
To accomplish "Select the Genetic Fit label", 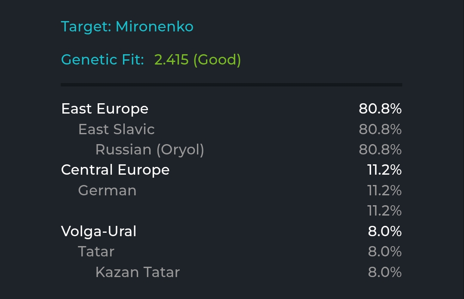I will tap(102, 59).
